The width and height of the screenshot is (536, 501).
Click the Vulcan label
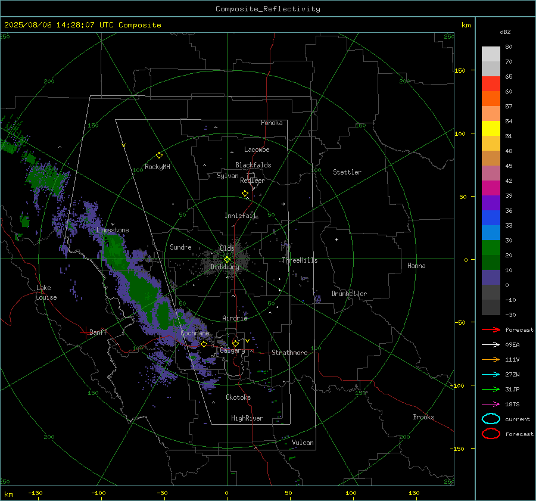[303, 443]
